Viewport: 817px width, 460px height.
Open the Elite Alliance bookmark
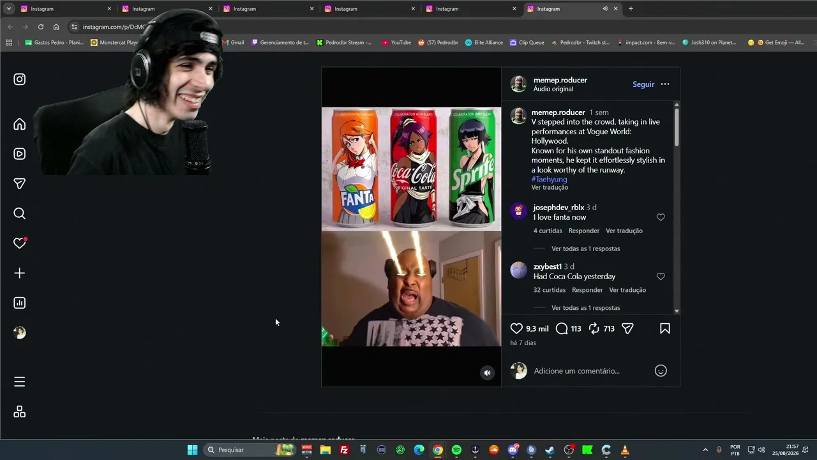tap(484, 43)
